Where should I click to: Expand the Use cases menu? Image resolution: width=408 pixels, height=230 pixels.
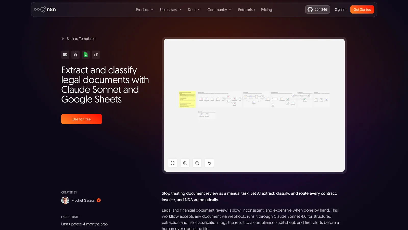[x=171, y=10]
